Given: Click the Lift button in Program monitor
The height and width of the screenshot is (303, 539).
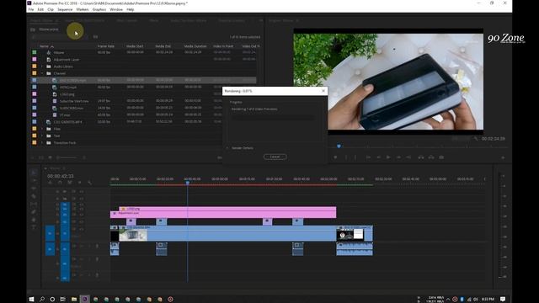Looking at the screenshot, I should click(x=421, y=157).
